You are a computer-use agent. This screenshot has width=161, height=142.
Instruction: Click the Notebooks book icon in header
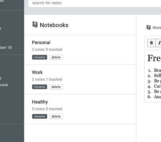[35, 24]
